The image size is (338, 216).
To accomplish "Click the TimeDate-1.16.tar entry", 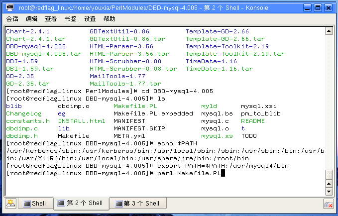I will pos(219,69).
